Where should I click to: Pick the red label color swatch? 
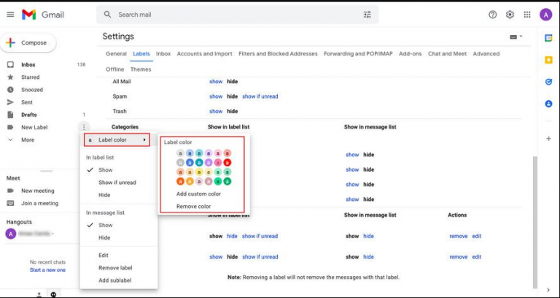tap(227, 162)
